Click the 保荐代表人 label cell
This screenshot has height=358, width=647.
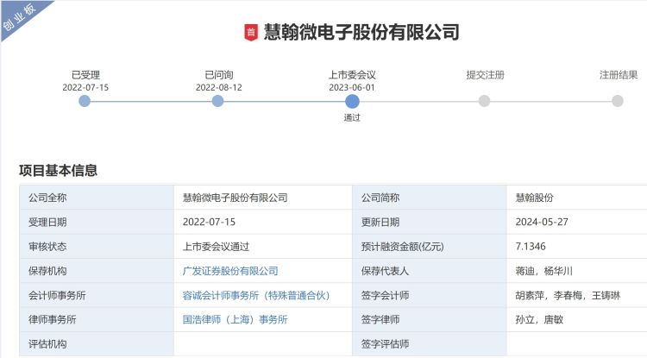[x=430, y=271]
